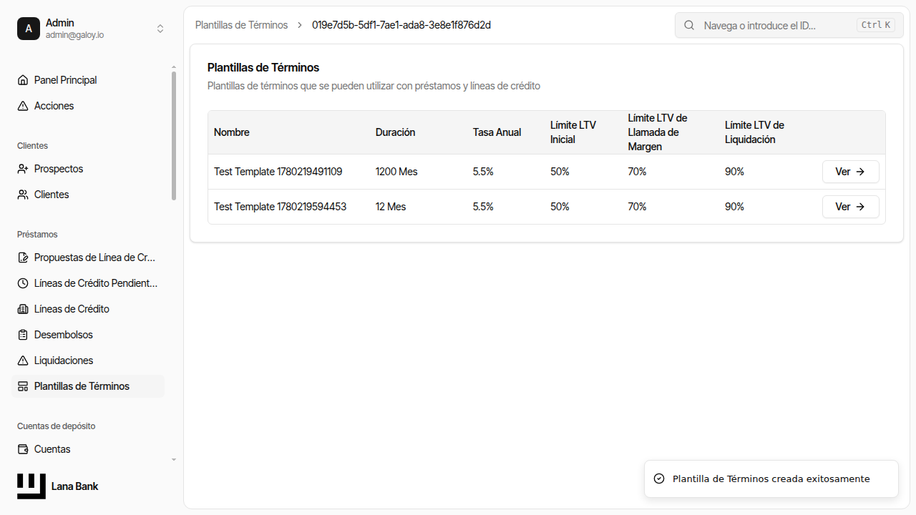Click the admin@galoy.io email text
916x515 pixels.
point(74,35)
